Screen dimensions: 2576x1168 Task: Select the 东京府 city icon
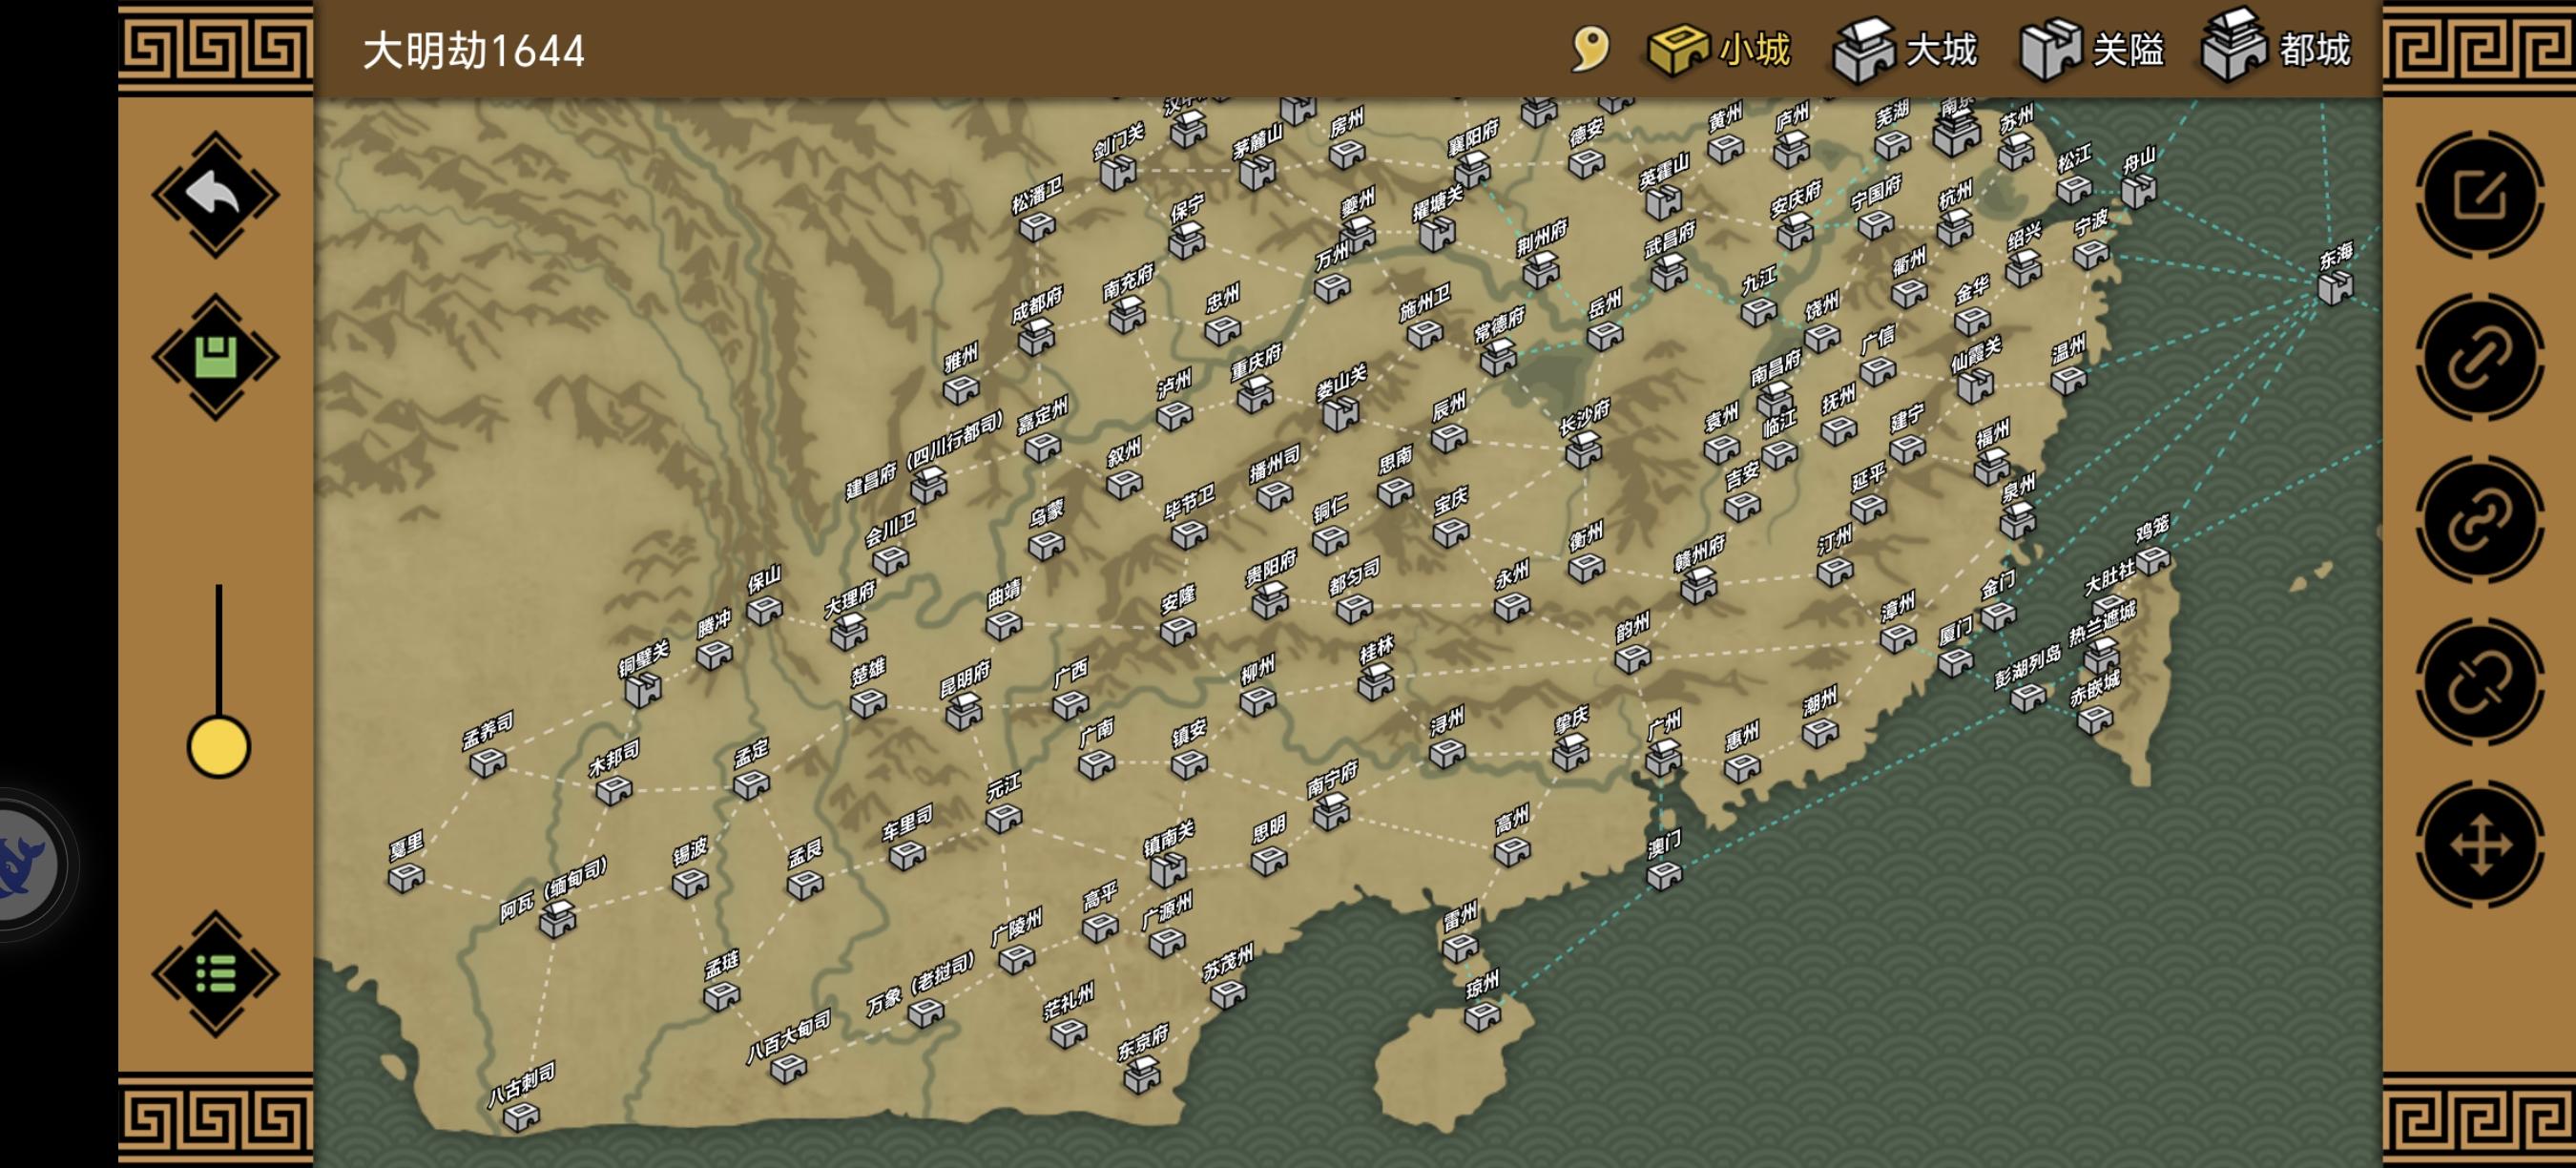click(x=1141, y=1076)
